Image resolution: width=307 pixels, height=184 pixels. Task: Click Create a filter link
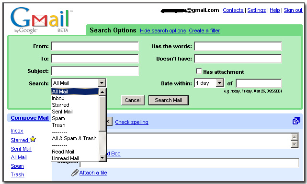coord(205,31)
